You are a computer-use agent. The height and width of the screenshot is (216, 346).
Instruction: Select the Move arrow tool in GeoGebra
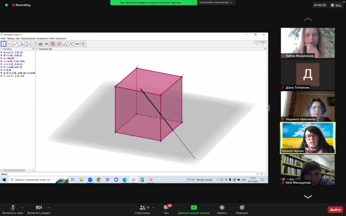(x=3, y=44)
